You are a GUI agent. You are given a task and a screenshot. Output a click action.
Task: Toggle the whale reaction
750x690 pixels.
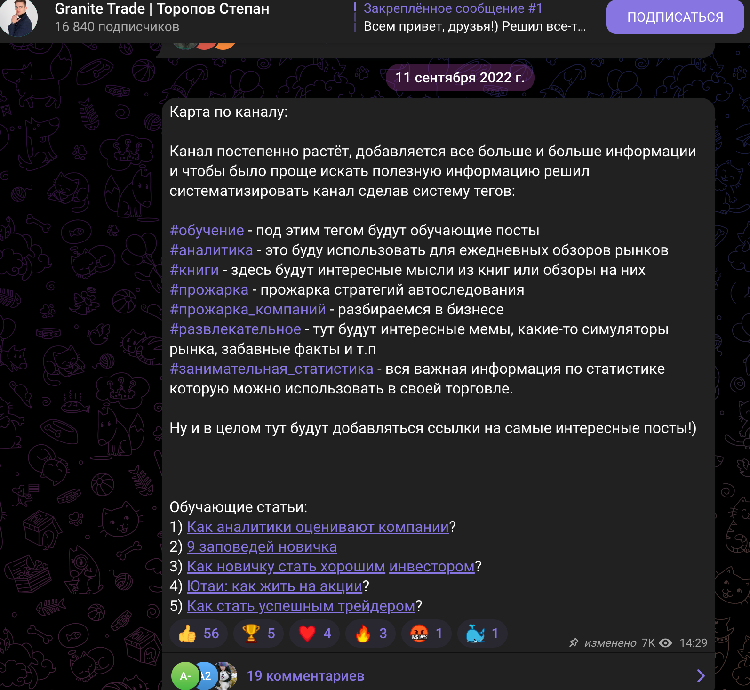coord(482,634)
